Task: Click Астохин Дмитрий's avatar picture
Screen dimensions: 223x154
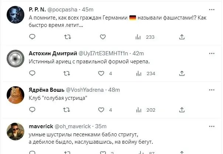Action: tap(15, 60)
